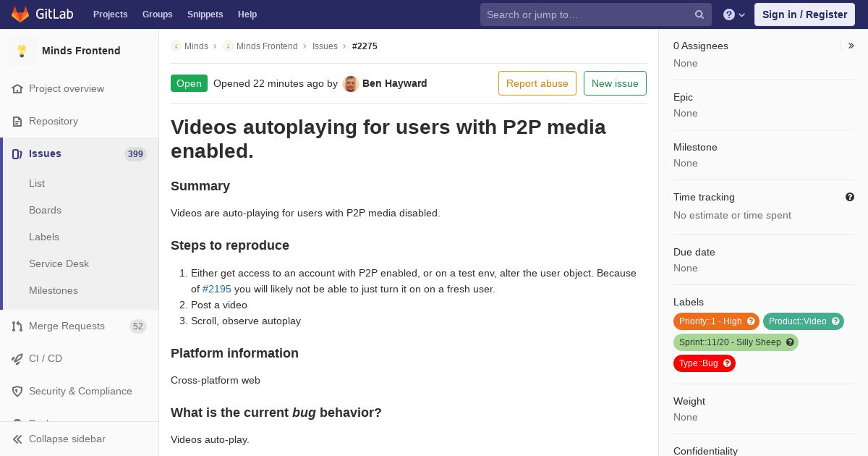Click the green Open status badge

pyautogui.click(x=189, y=83)
